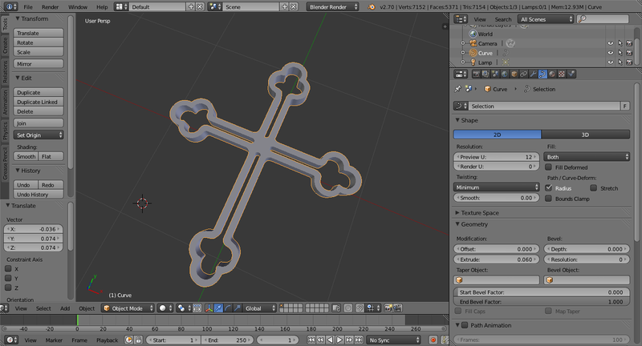Click the Curve object icon in outliner
The image size is (642, 346).
(x=473, y=53)
